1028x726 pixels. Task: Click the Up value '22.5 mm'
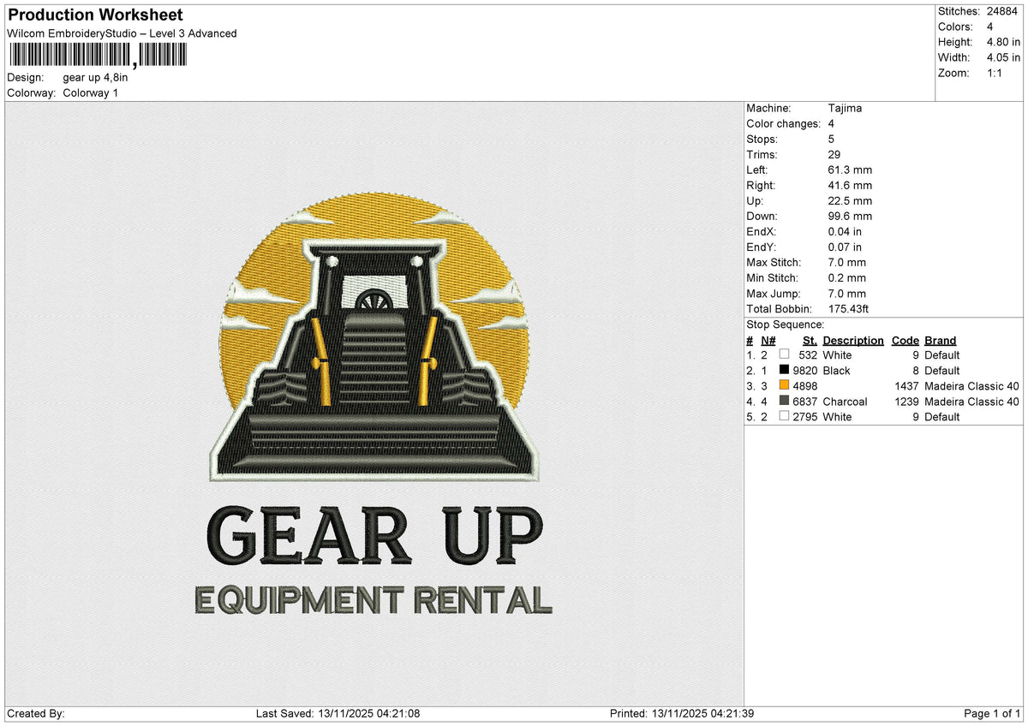click(850, 200)
